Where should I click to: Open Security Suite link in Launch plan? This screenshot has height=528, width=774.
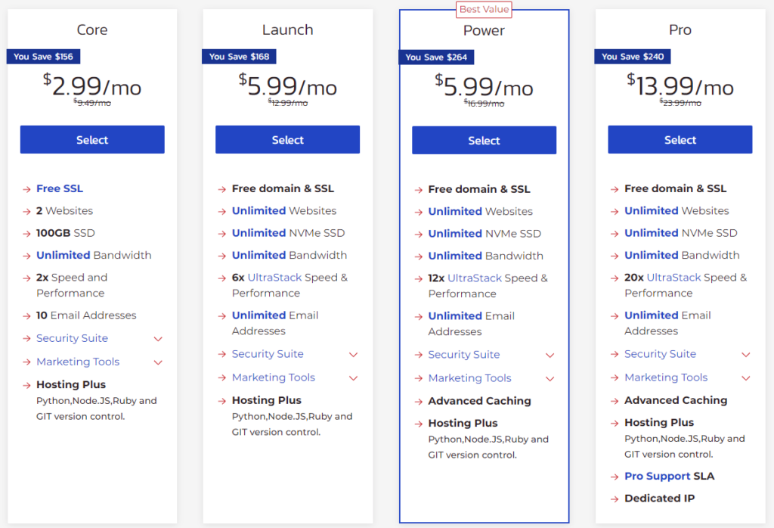[x=268, y=354]
